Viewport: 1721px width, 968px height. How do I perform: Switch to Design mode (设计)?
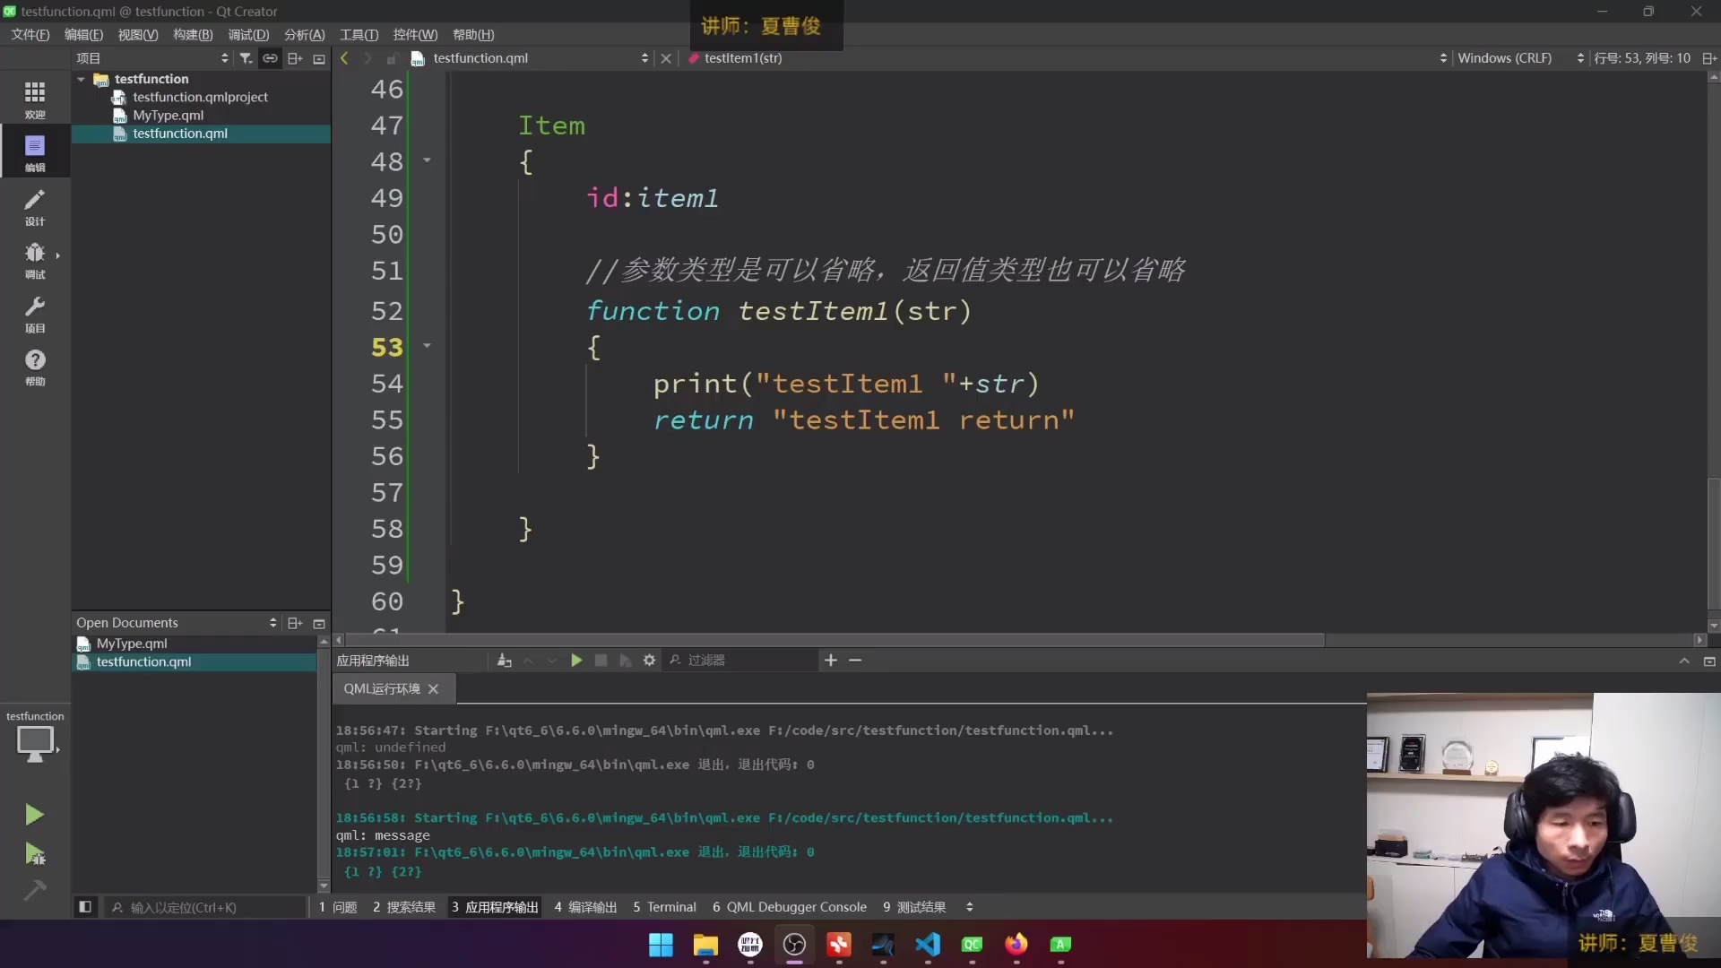(34, 206)
